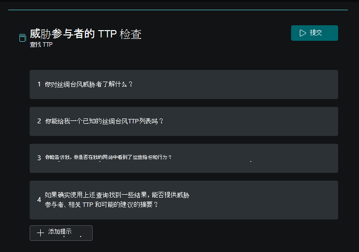Click the number 4 of the fourth prompt

(39, 200)
